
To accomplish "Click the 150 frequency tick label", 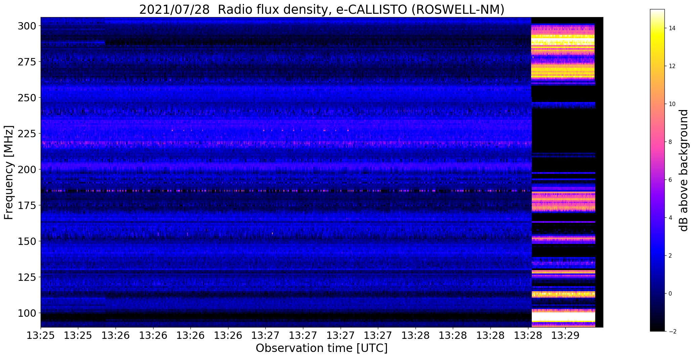I will (27, 241).
